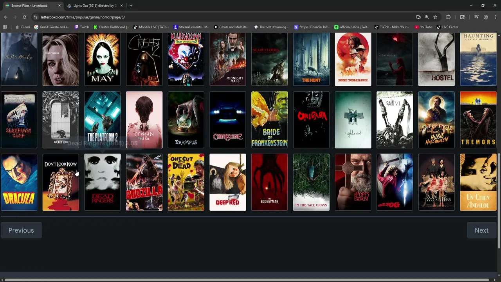Click the install app icon in address bar

(x=418, y=17)
